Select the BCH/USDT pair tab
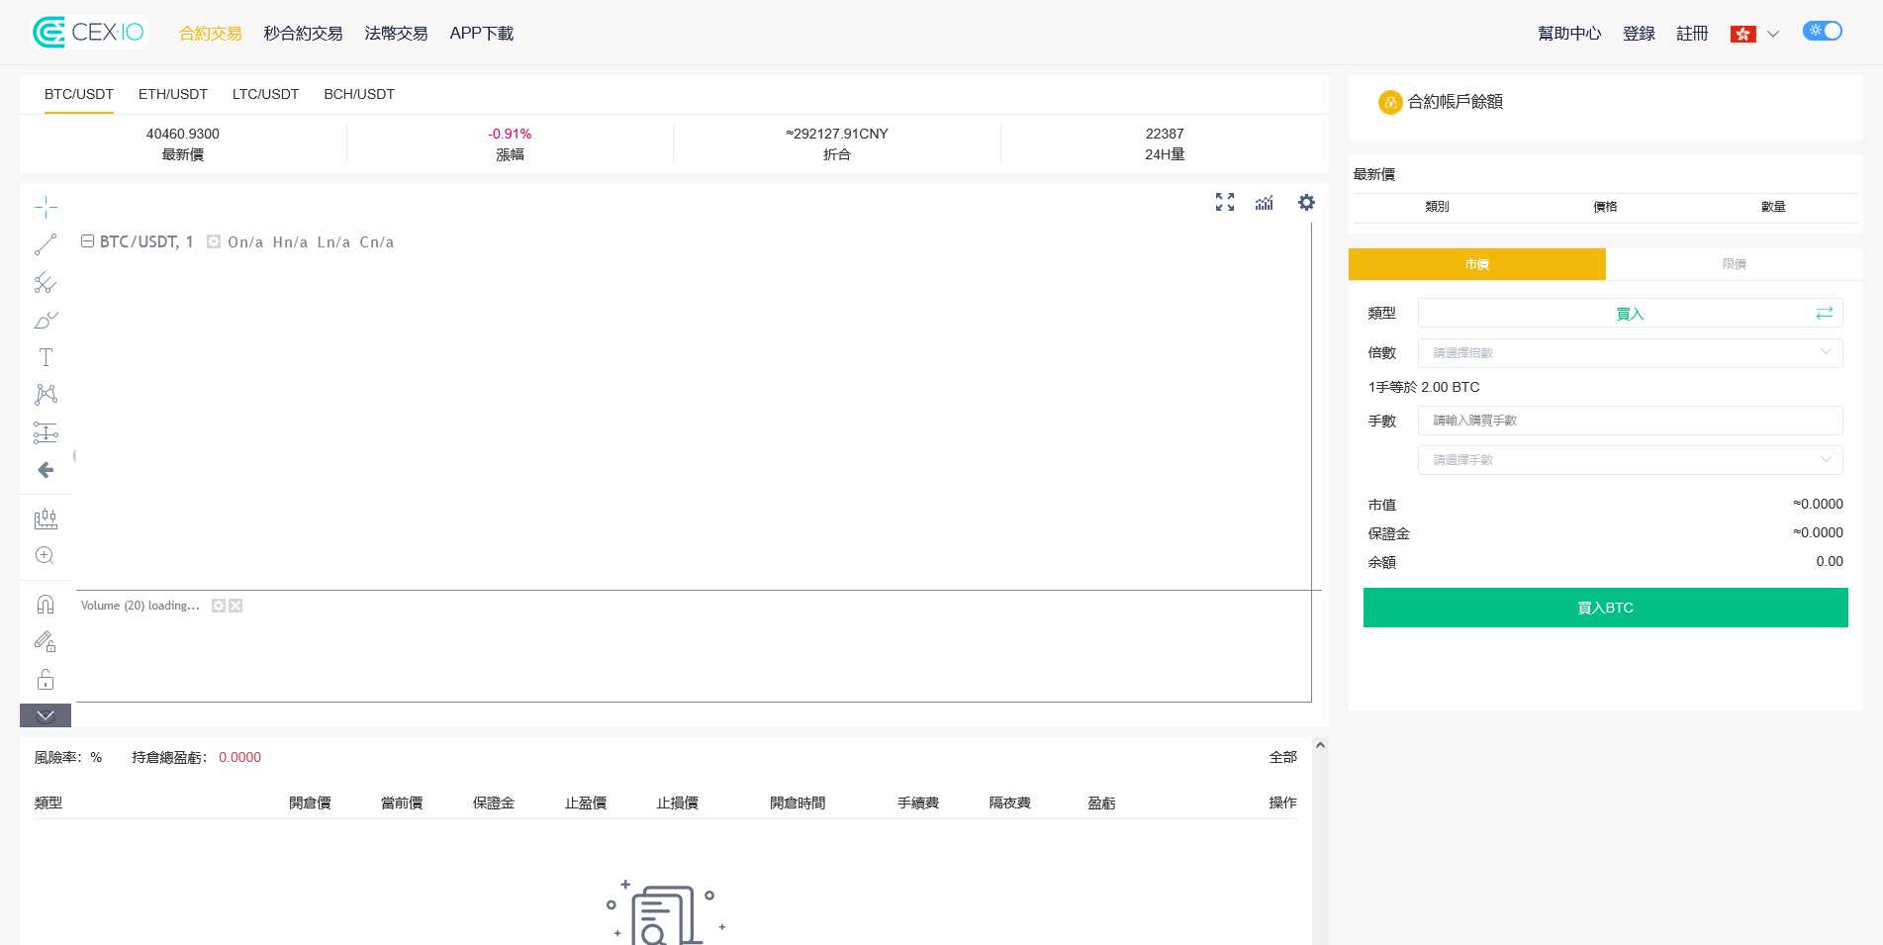 click(x=359, y=94)
